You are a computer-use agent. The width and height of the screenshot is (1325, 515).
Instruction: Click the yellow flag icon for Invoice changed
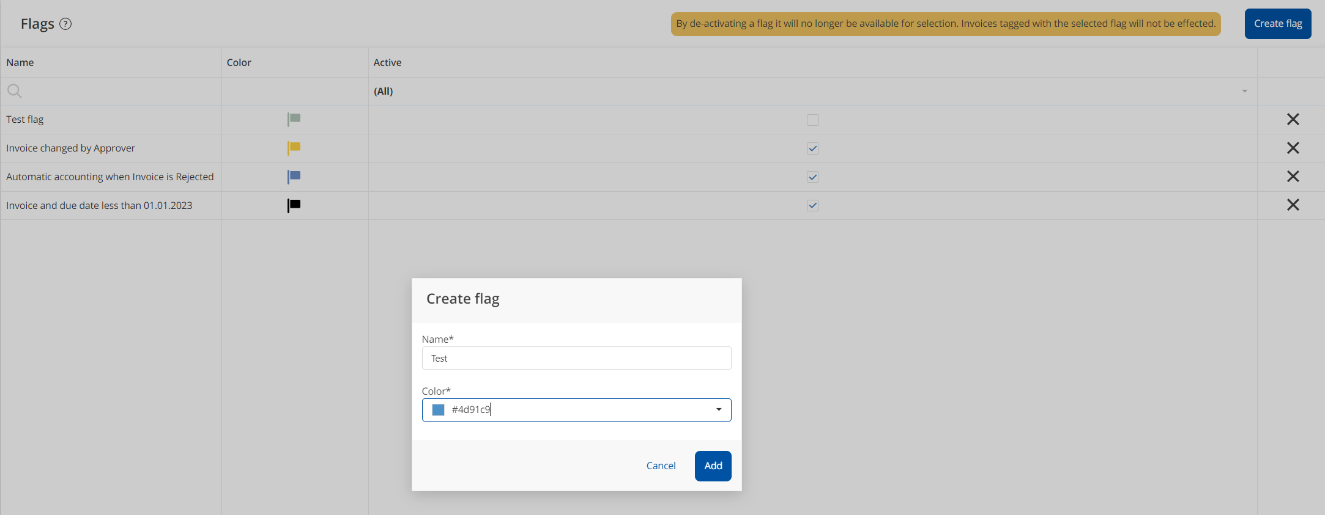[294, 148]
